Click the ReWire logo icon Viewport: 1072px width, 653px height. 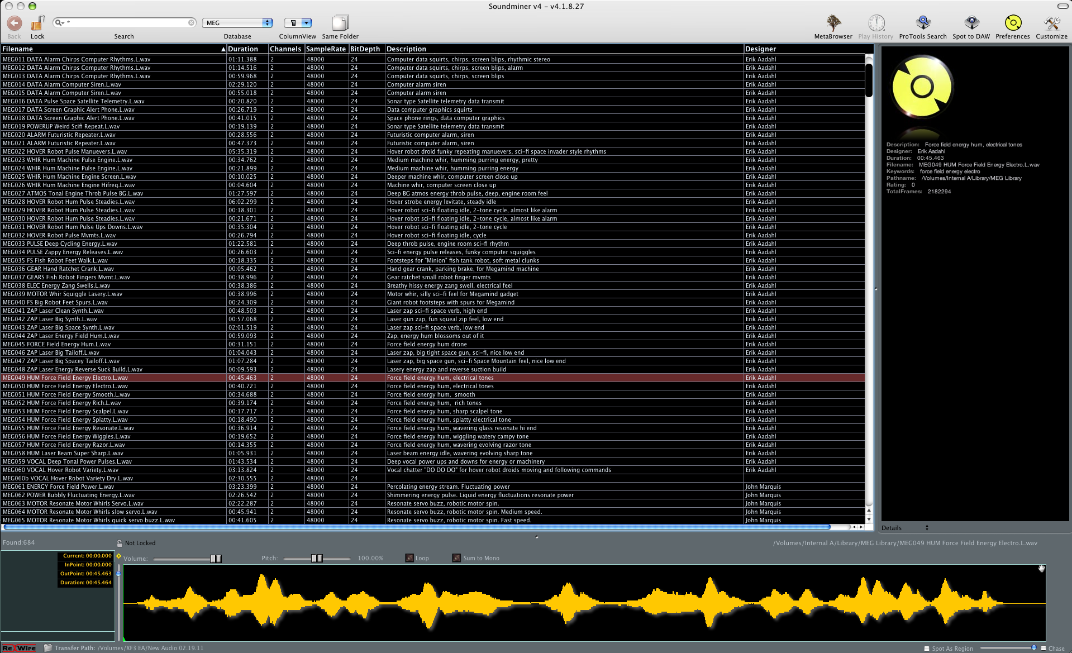(19, 649)
